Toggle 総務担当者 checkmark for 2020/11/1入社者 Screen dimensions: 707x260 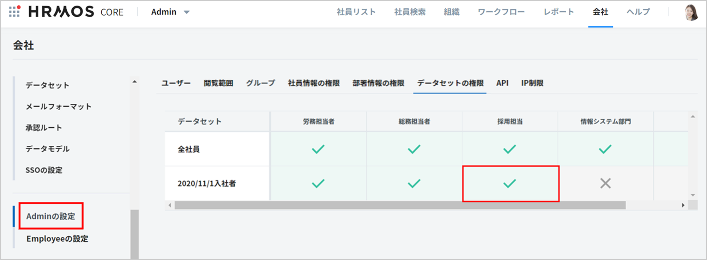coord(414,183)
